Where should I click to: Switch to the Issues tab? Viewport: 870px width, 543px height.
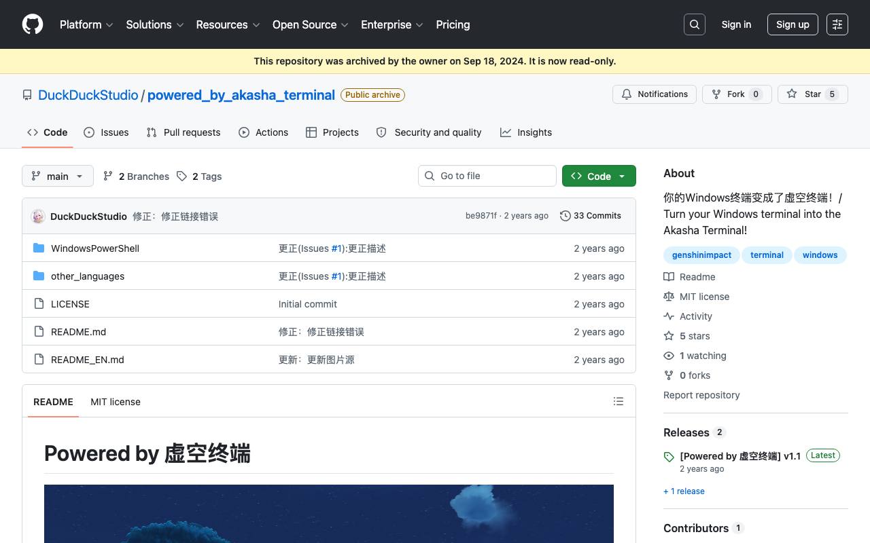click(x=106, y=132)
